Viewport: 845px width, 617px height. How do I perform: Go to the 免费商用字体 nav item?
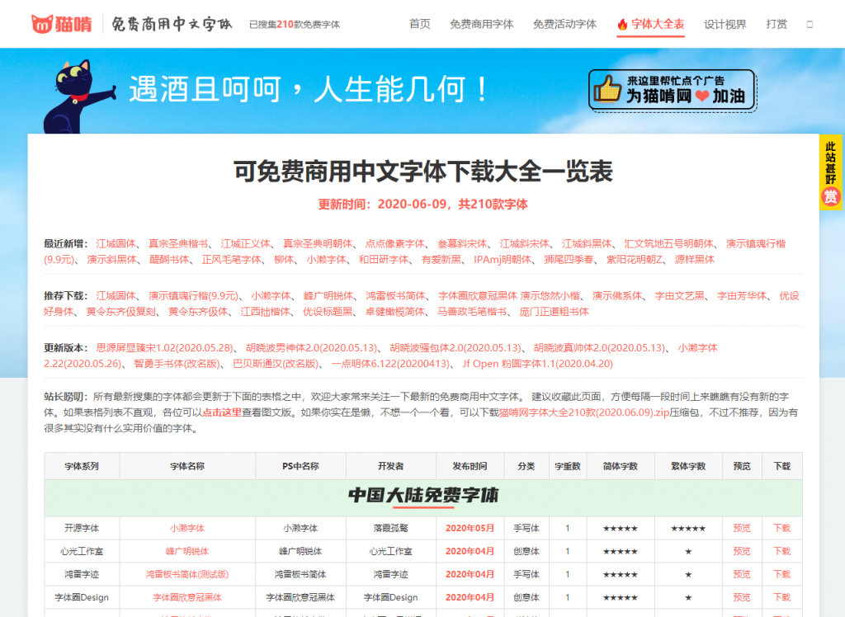coord(482,24)
